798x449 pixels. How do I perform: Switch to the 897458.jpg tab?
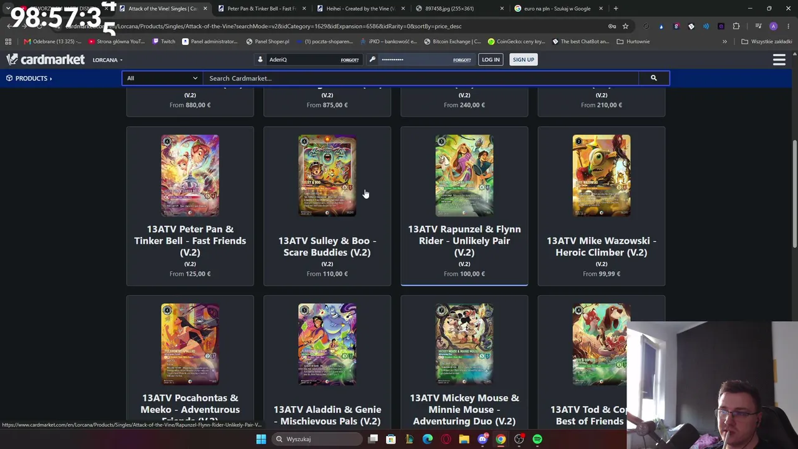[x=459, y=9]
